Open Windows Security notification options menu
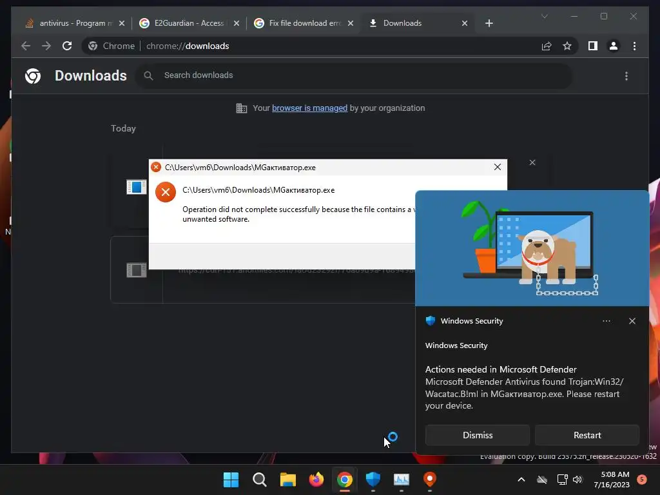The image size is (660, 495). click(x=606, y=321)
